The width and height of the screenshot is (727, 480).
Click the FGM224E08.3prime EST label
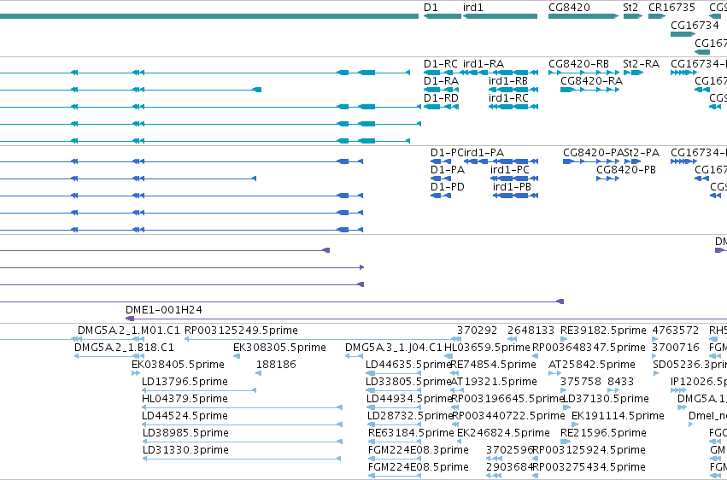[x=419, y=450]
